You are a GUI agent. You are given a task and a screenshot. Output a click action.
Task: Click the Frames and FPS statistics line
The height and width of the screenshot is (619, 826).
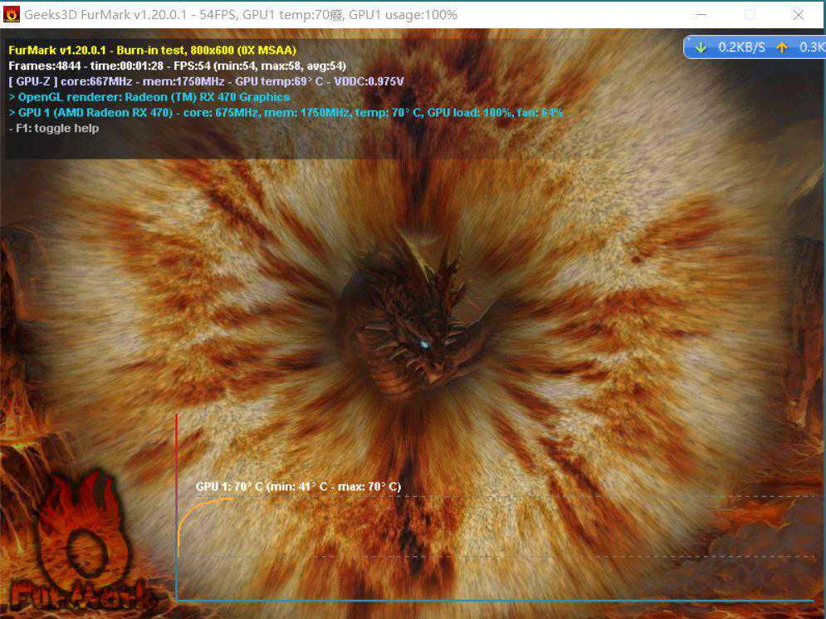click(177, 66)
